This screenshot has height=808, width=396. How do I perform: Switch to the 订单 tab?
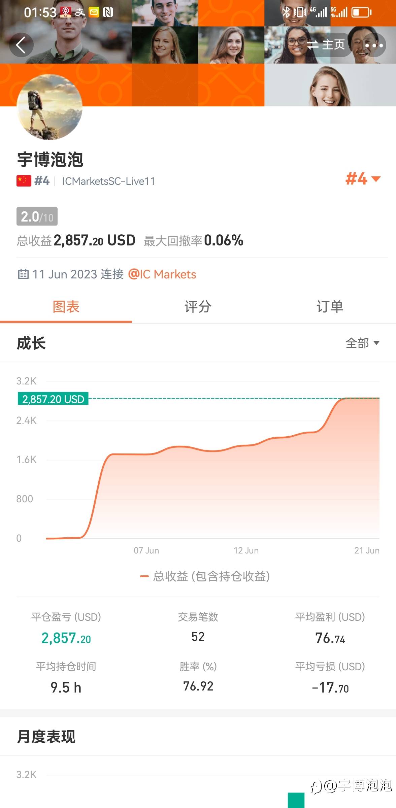point(330,307)
